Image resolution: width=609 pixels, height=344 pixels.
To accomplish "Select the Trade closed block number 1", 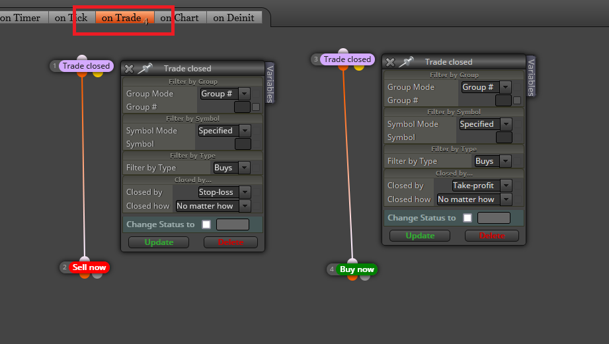I will click(x=86, y=66).
